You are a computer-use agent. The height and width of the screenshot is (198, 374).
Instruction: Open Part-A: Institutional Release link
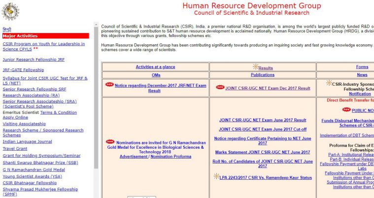pyautogui.click(x=351, y=155)
